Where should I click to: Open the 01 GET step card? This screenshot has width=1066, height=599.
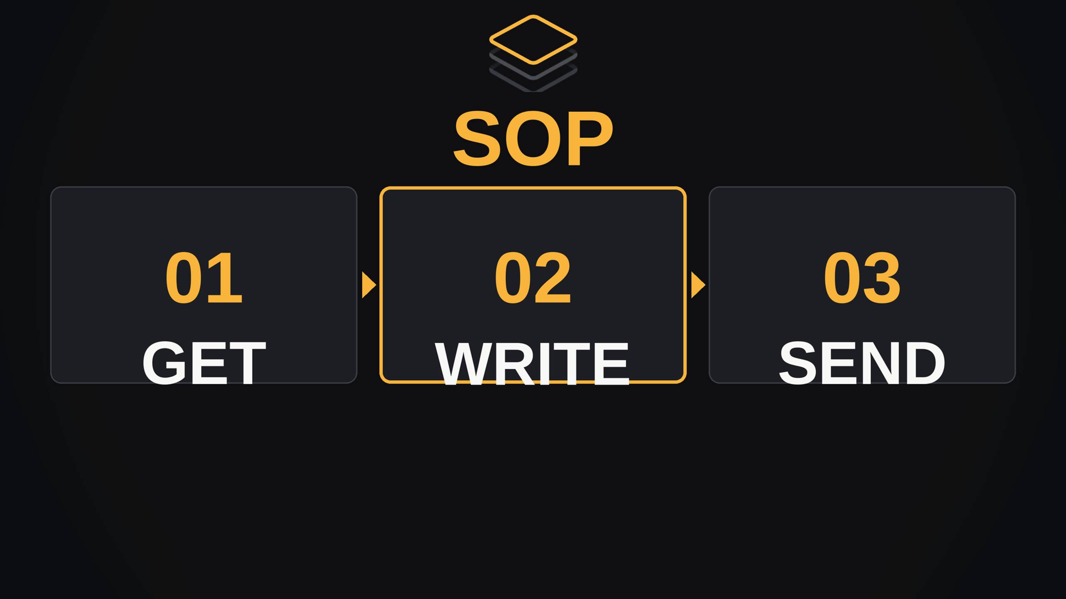click(204, 285)
